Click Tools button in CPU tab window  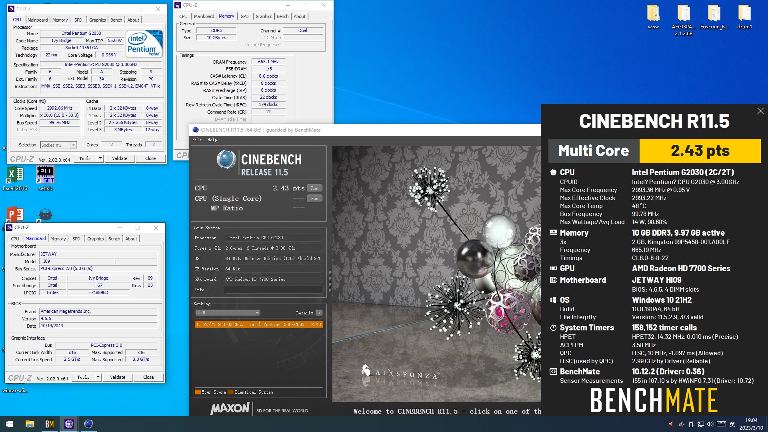[x=85, y=158]
